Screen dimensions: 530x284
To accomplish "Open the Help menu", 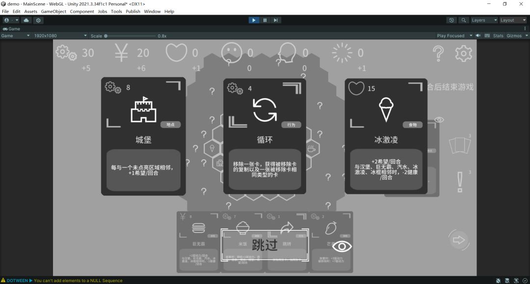I will tap(169, 11).
